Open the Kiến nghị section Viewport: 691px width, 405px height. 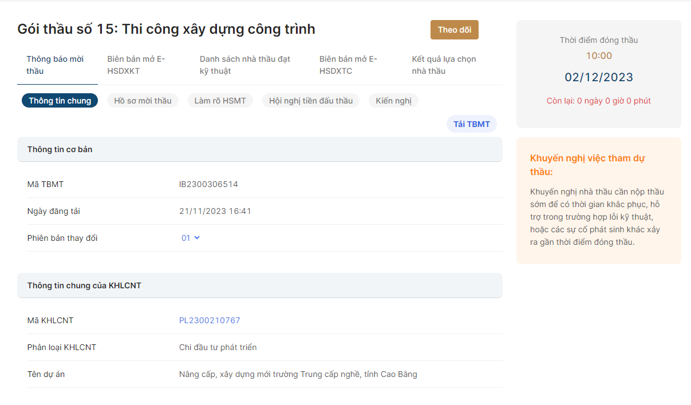coord(393,101)
